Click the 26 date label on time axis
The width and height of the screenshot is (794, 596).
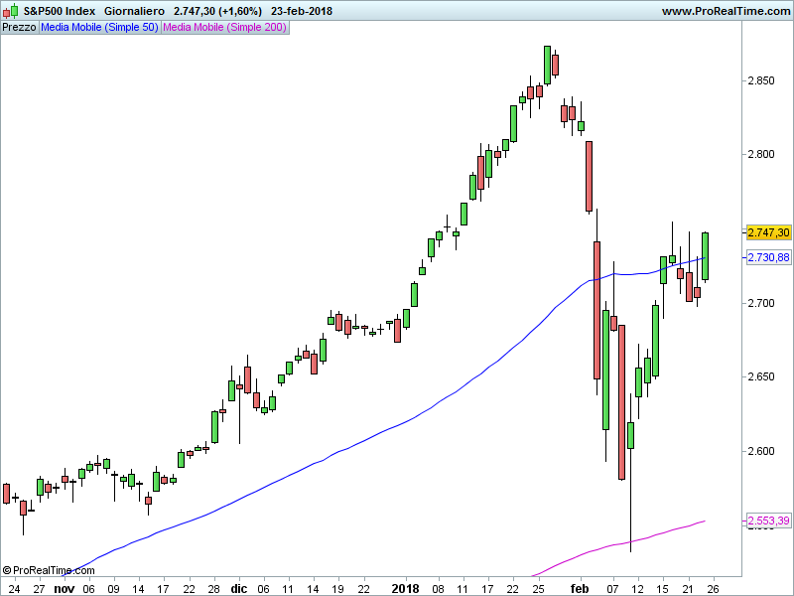(713, 589)
